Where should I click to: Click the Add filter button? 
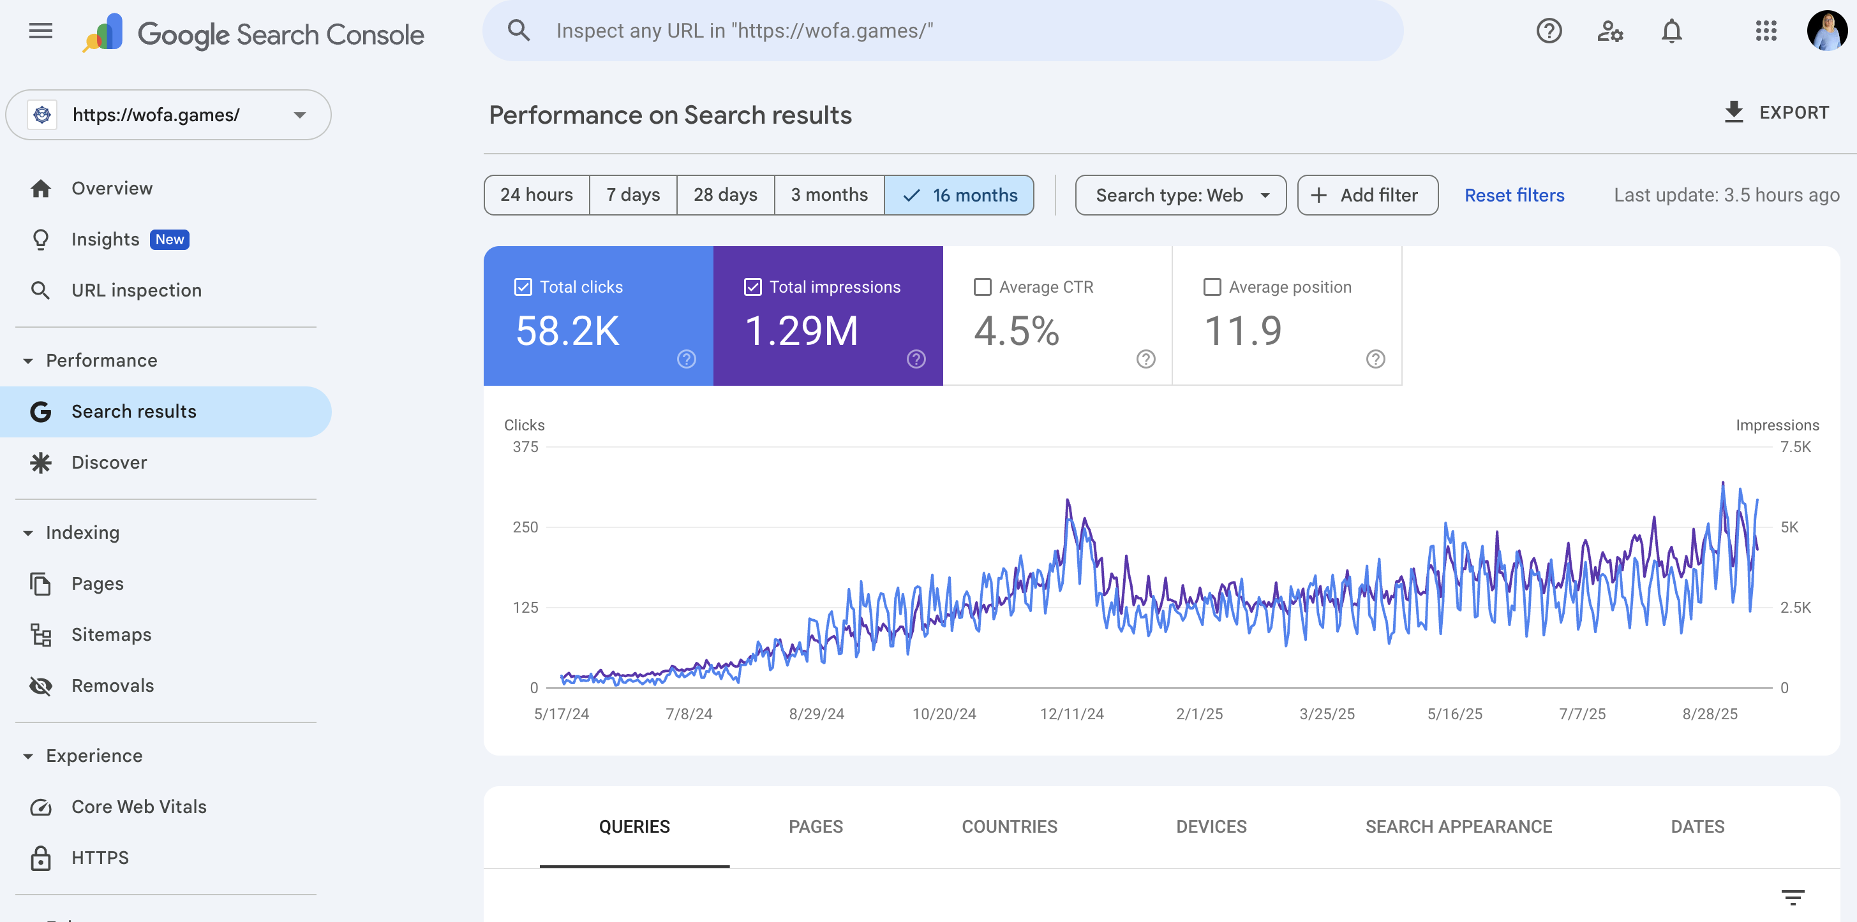(1367, 195)
